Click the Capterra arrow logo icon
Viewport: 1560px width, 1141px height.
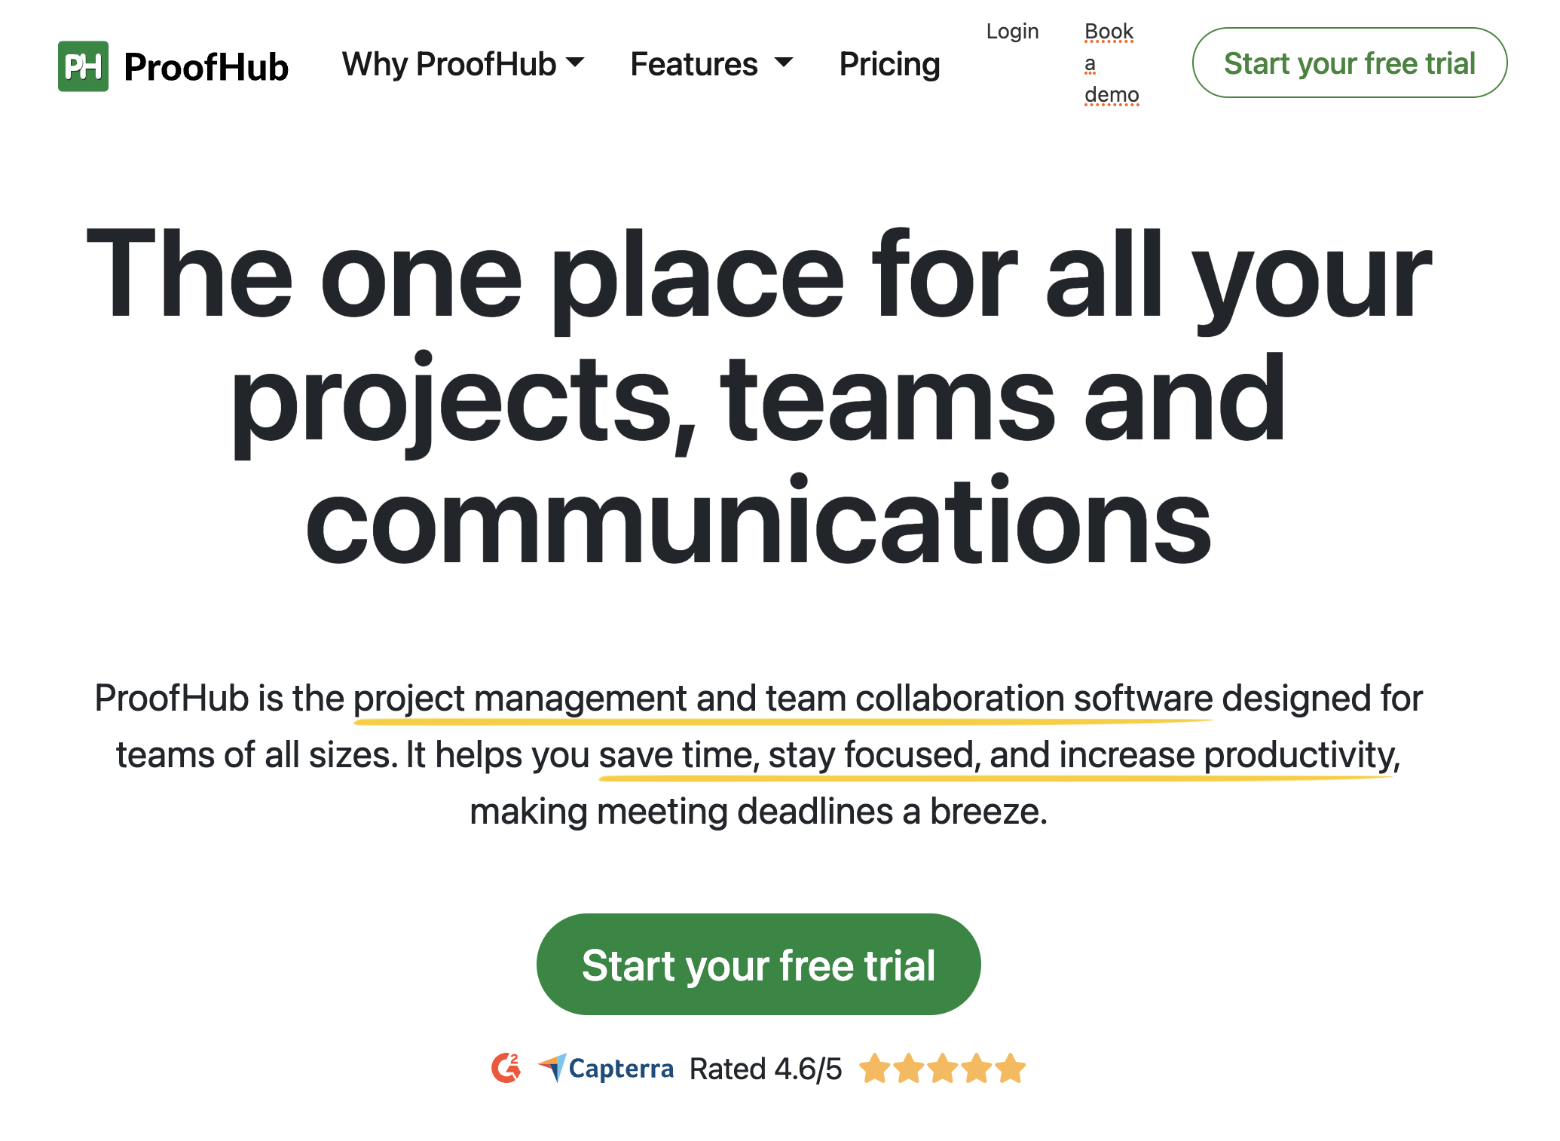[x=552, y=1067]
